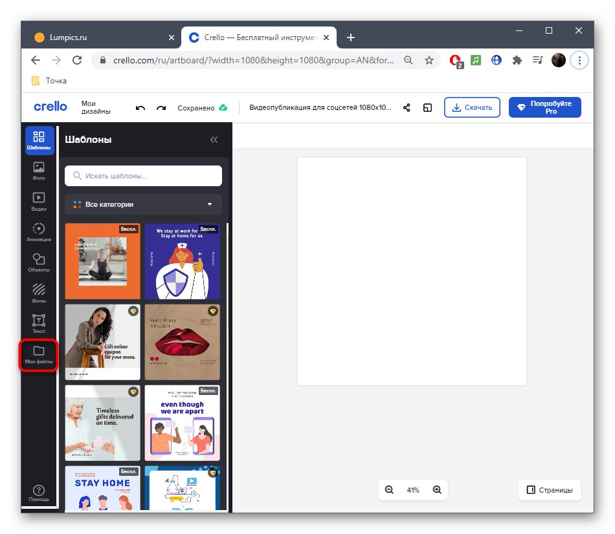Open Мои дизайны link
The image size is (615, 534).
point(96,107)
